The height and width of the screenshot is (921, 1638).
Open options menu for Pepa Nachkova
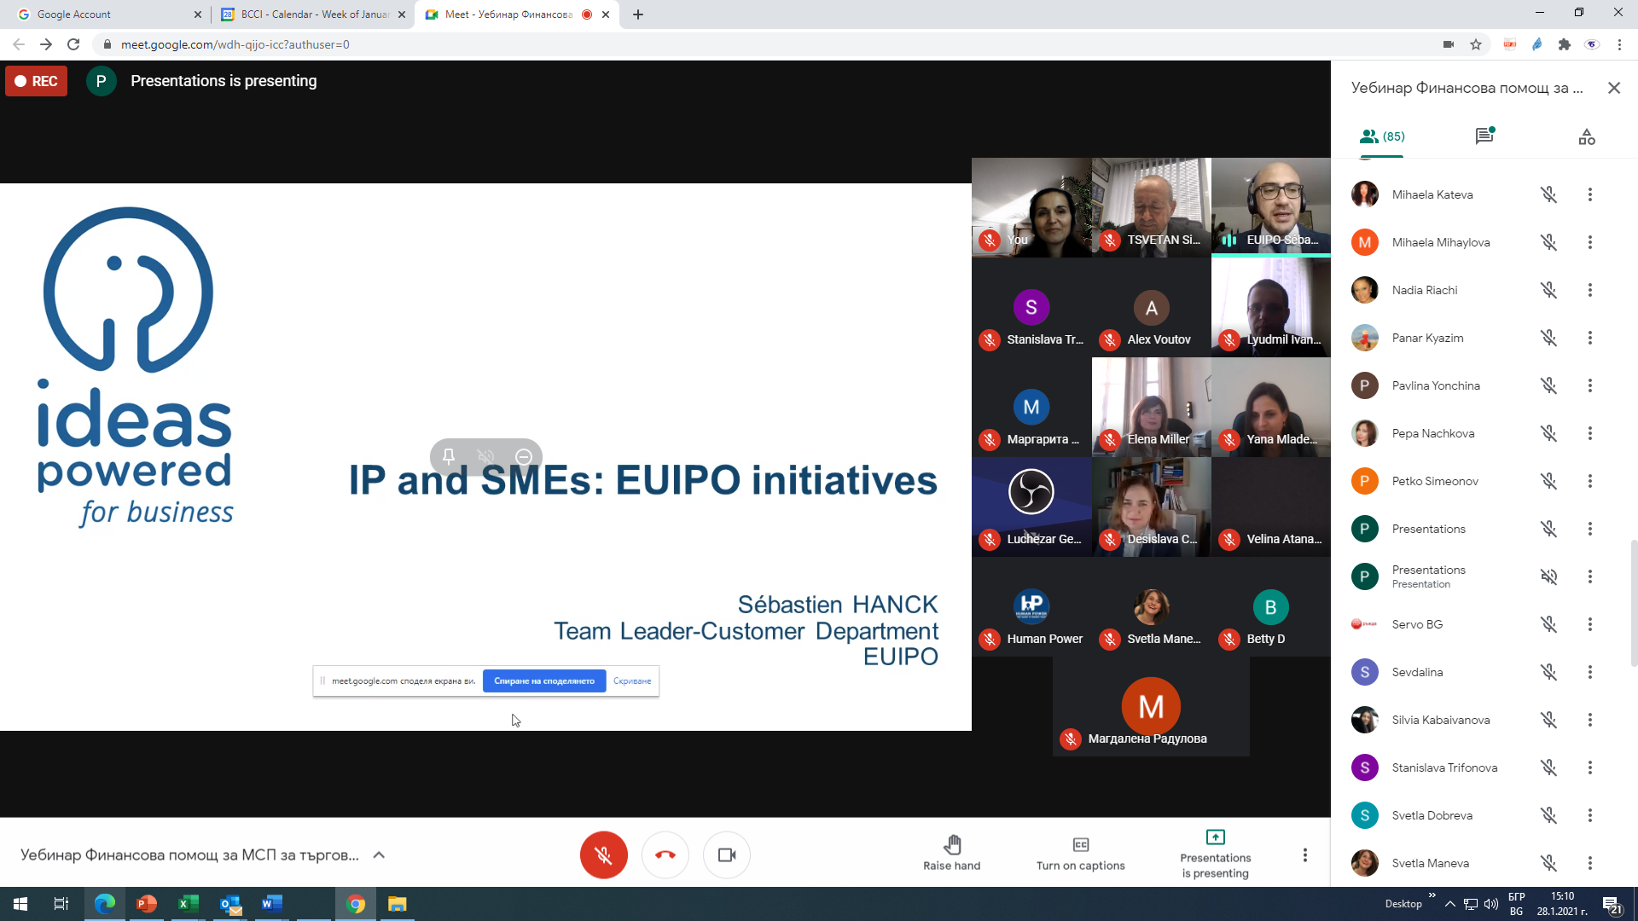(1589, 433)
